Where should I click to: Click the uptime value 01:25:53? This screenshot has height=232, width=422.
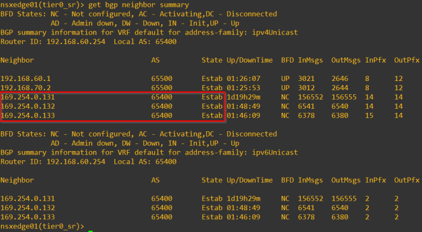tap(243, 87)
